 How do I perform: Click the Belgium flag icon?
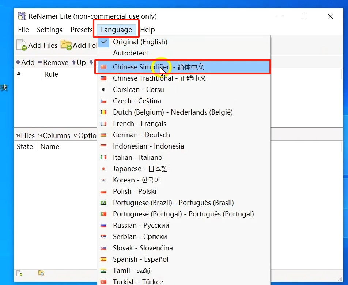click(103, 112)
